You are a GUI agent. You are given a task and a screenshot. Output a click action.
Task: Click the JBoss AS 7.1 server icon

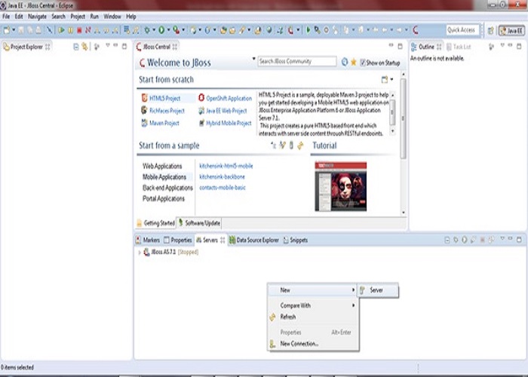146,252
